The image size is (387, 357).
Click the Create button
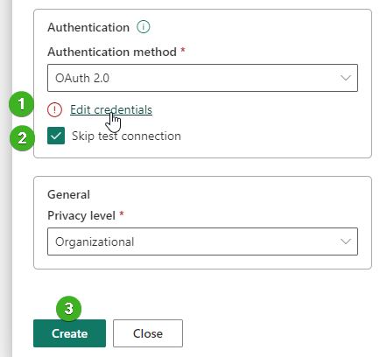coord(69,333)
